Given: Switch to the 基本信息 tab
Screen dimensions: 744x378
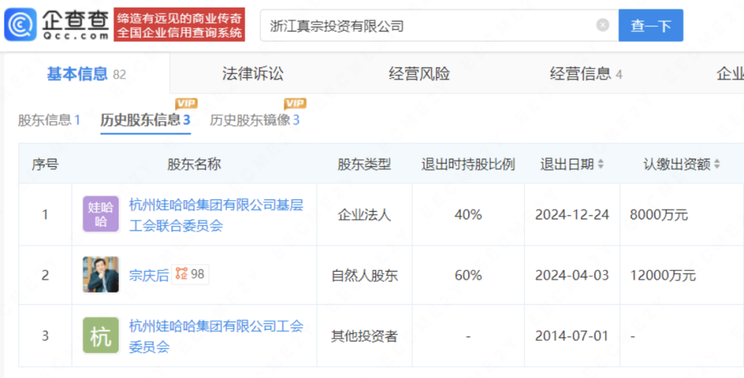Looking at the screenshot, I should tap(86, 74).
